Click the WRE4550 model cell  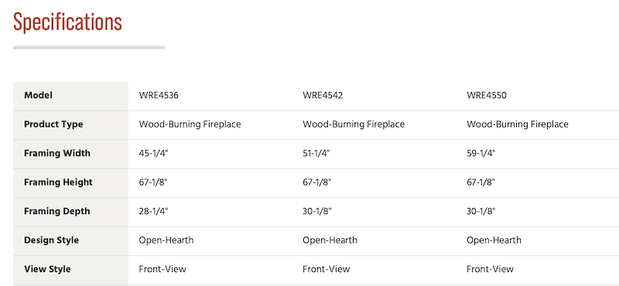[487, 96]
